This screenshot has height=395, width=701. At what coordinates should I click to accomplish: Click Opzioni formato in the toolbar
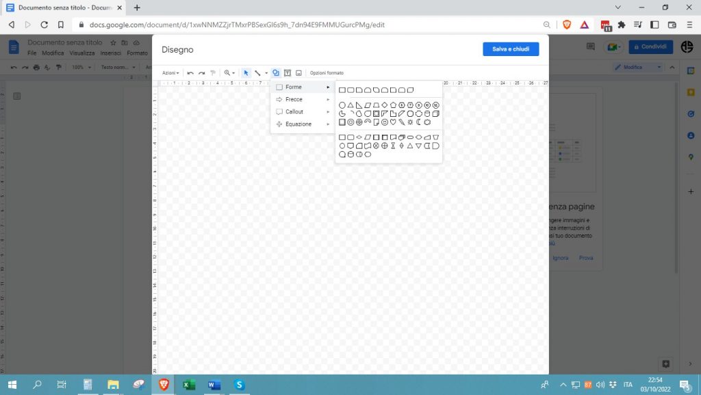coord(327,73)
